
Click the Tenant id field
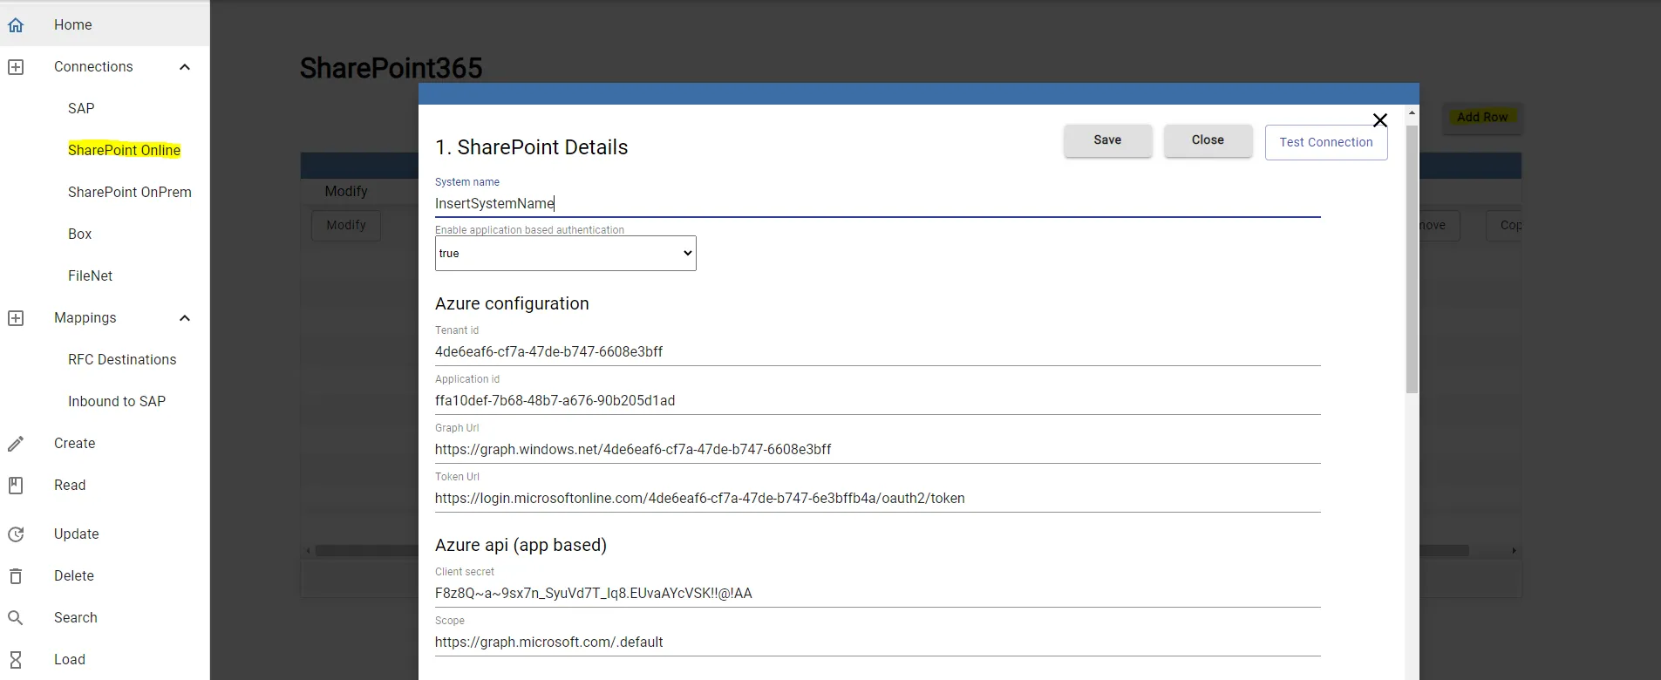(x=878, y=352)
